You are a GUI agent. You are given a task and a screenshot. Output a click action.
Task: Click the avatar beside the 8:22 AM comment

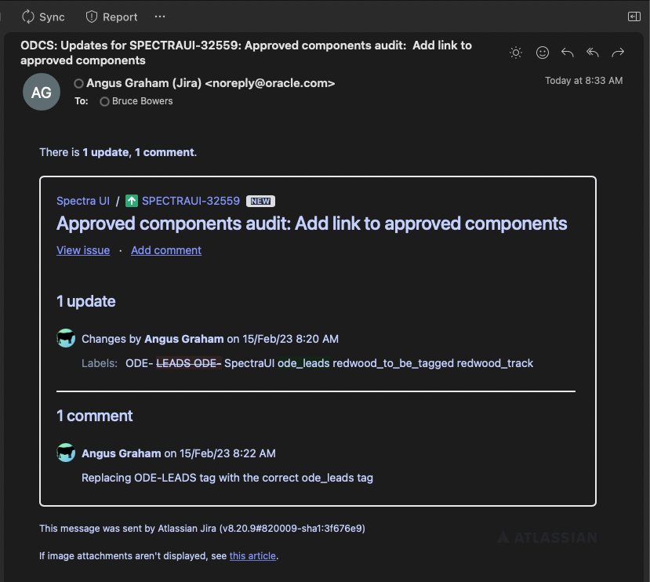66,453
